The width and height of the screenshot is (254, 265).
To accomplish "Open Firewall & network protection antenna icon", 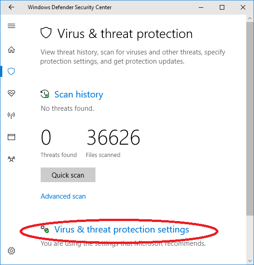I will tap(11, 115).
